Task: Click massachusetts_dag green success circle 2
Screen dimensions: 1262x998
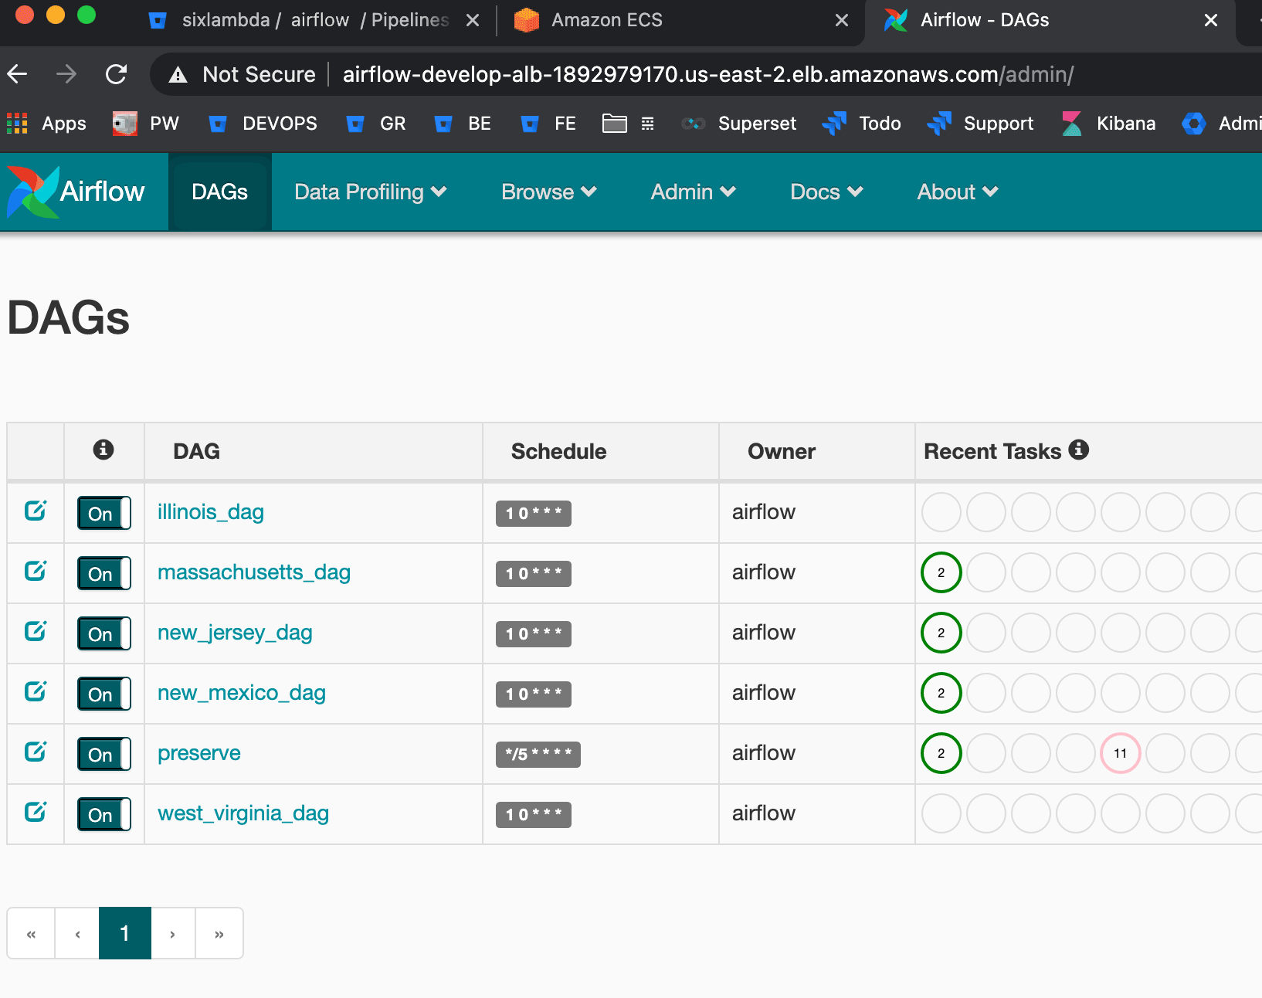Action: [x=941, y=572]
